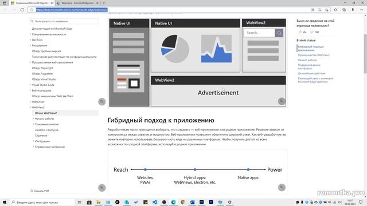The image size is (367, 206).
Task: Reload the page with the refresh button
Action: point(22,10)
